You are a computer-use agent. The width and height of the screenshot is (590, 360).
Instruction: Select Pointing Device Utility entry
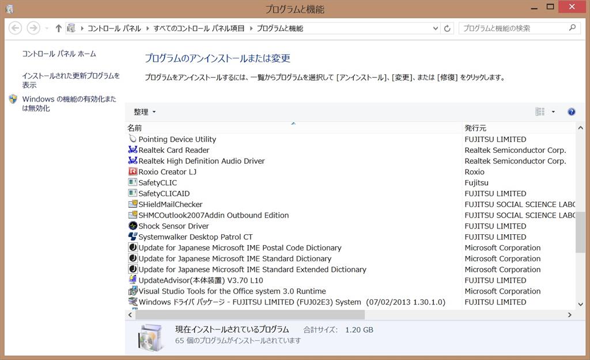point(177,139)
